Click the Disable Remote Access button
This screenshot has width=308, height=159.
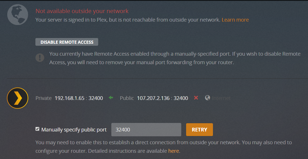[67, 42]
